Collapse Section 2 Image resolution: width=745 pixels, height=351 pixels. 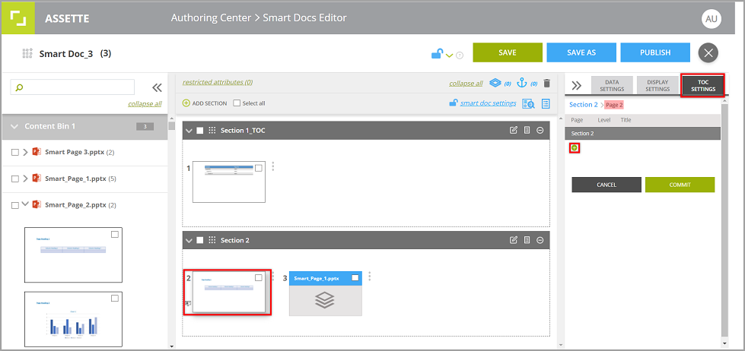189,241
